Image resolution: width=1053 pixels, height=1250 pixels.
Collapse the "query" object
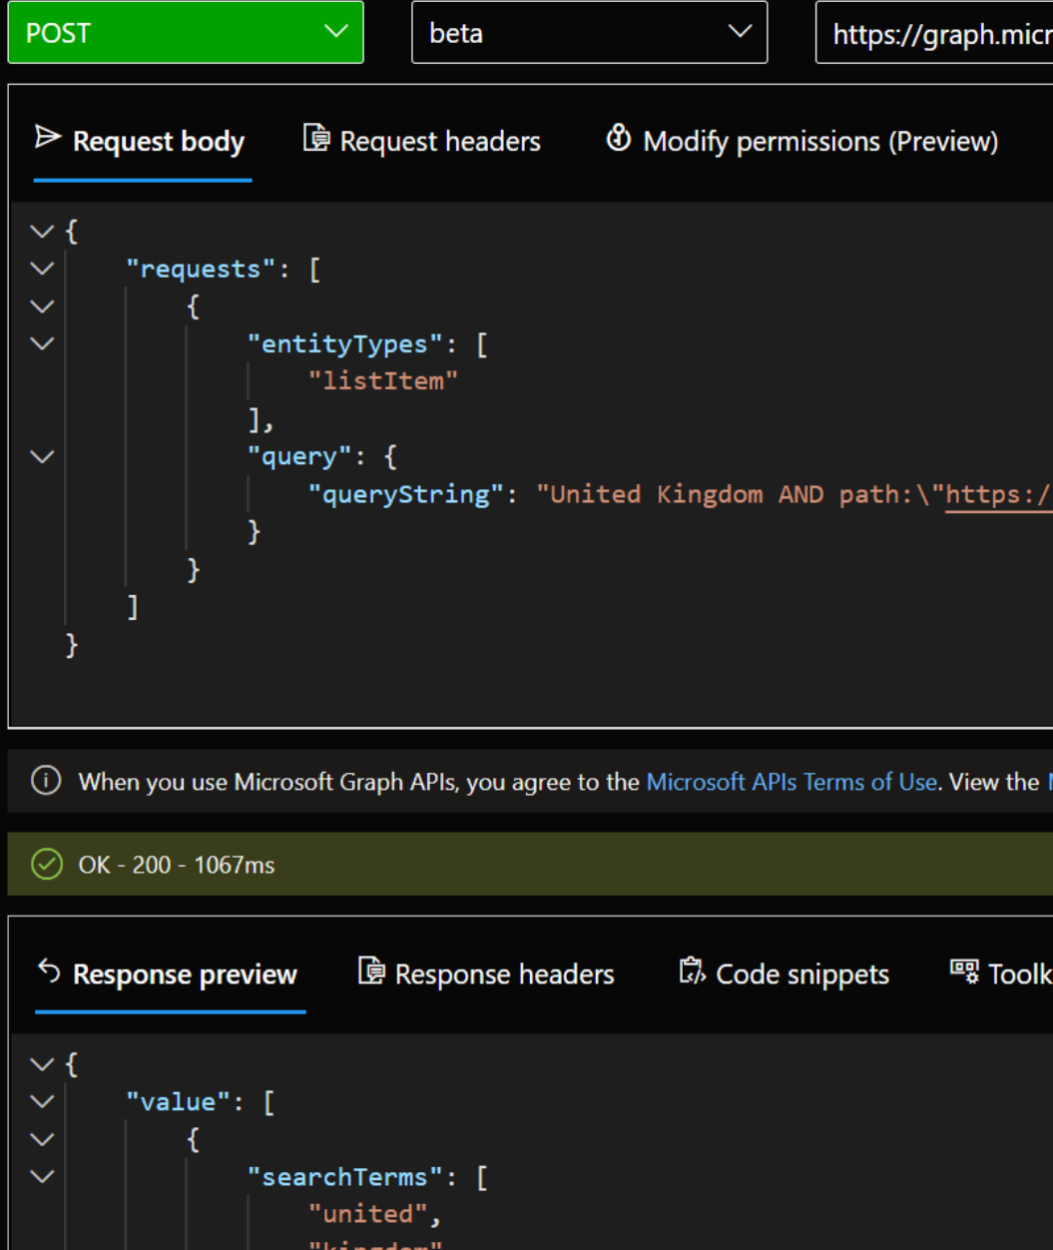[42, 456]
